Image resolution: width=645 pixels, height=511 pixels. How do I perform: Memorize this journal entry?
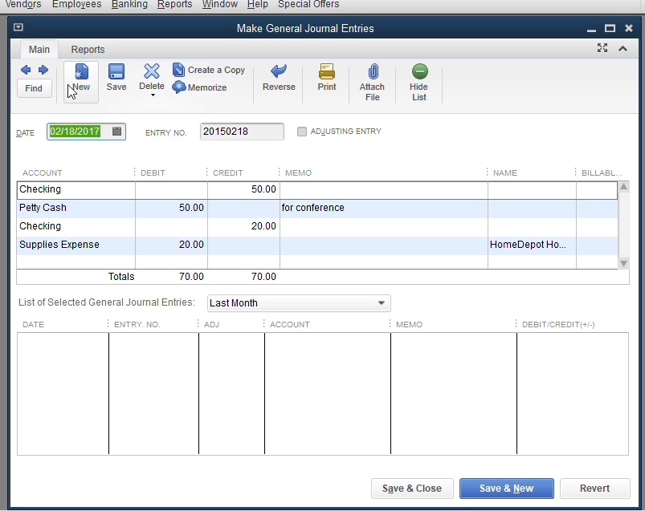(199, 87)
